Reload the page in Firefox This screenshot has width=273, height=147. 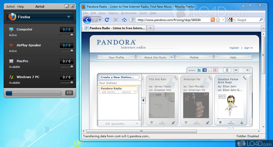click(107, 20)
